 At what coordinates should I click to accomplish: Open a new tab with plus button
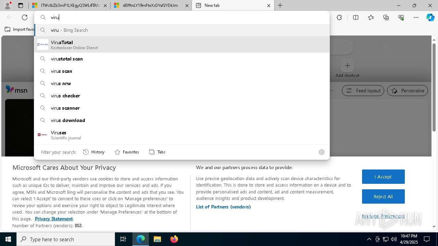tap(280, 5)
